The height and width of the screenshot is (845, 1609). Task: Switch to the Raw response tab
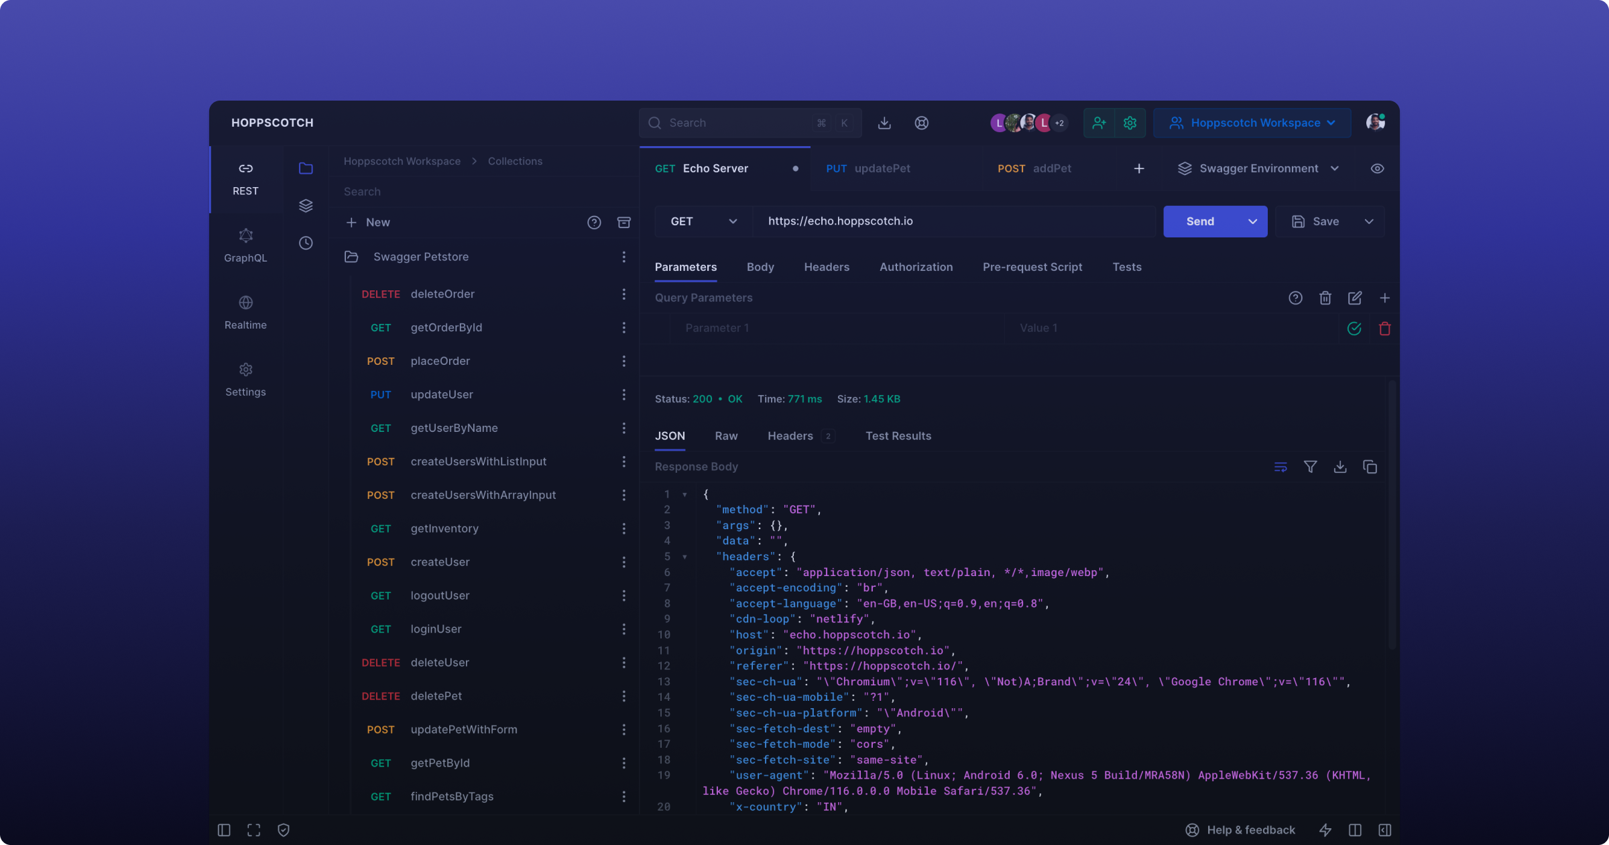[726, 436]
